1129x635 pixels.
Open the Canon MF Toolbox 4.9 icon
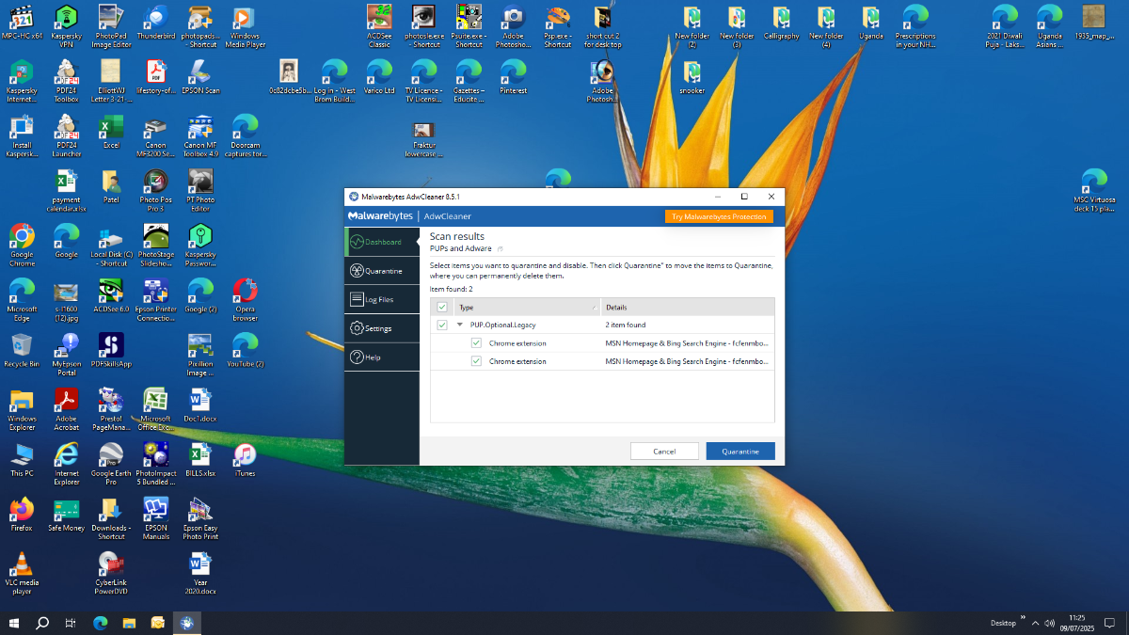coord(200,134)
